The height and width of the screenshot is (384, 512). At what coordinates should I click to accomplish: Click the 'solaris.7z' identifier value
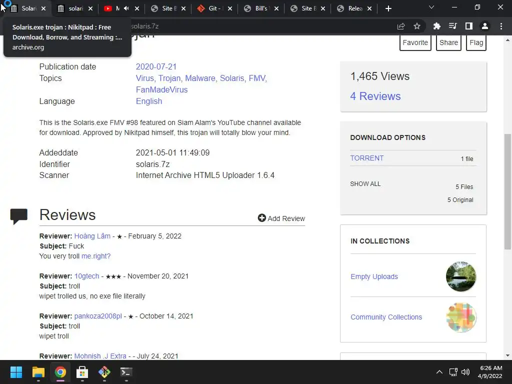coord(152,164)
